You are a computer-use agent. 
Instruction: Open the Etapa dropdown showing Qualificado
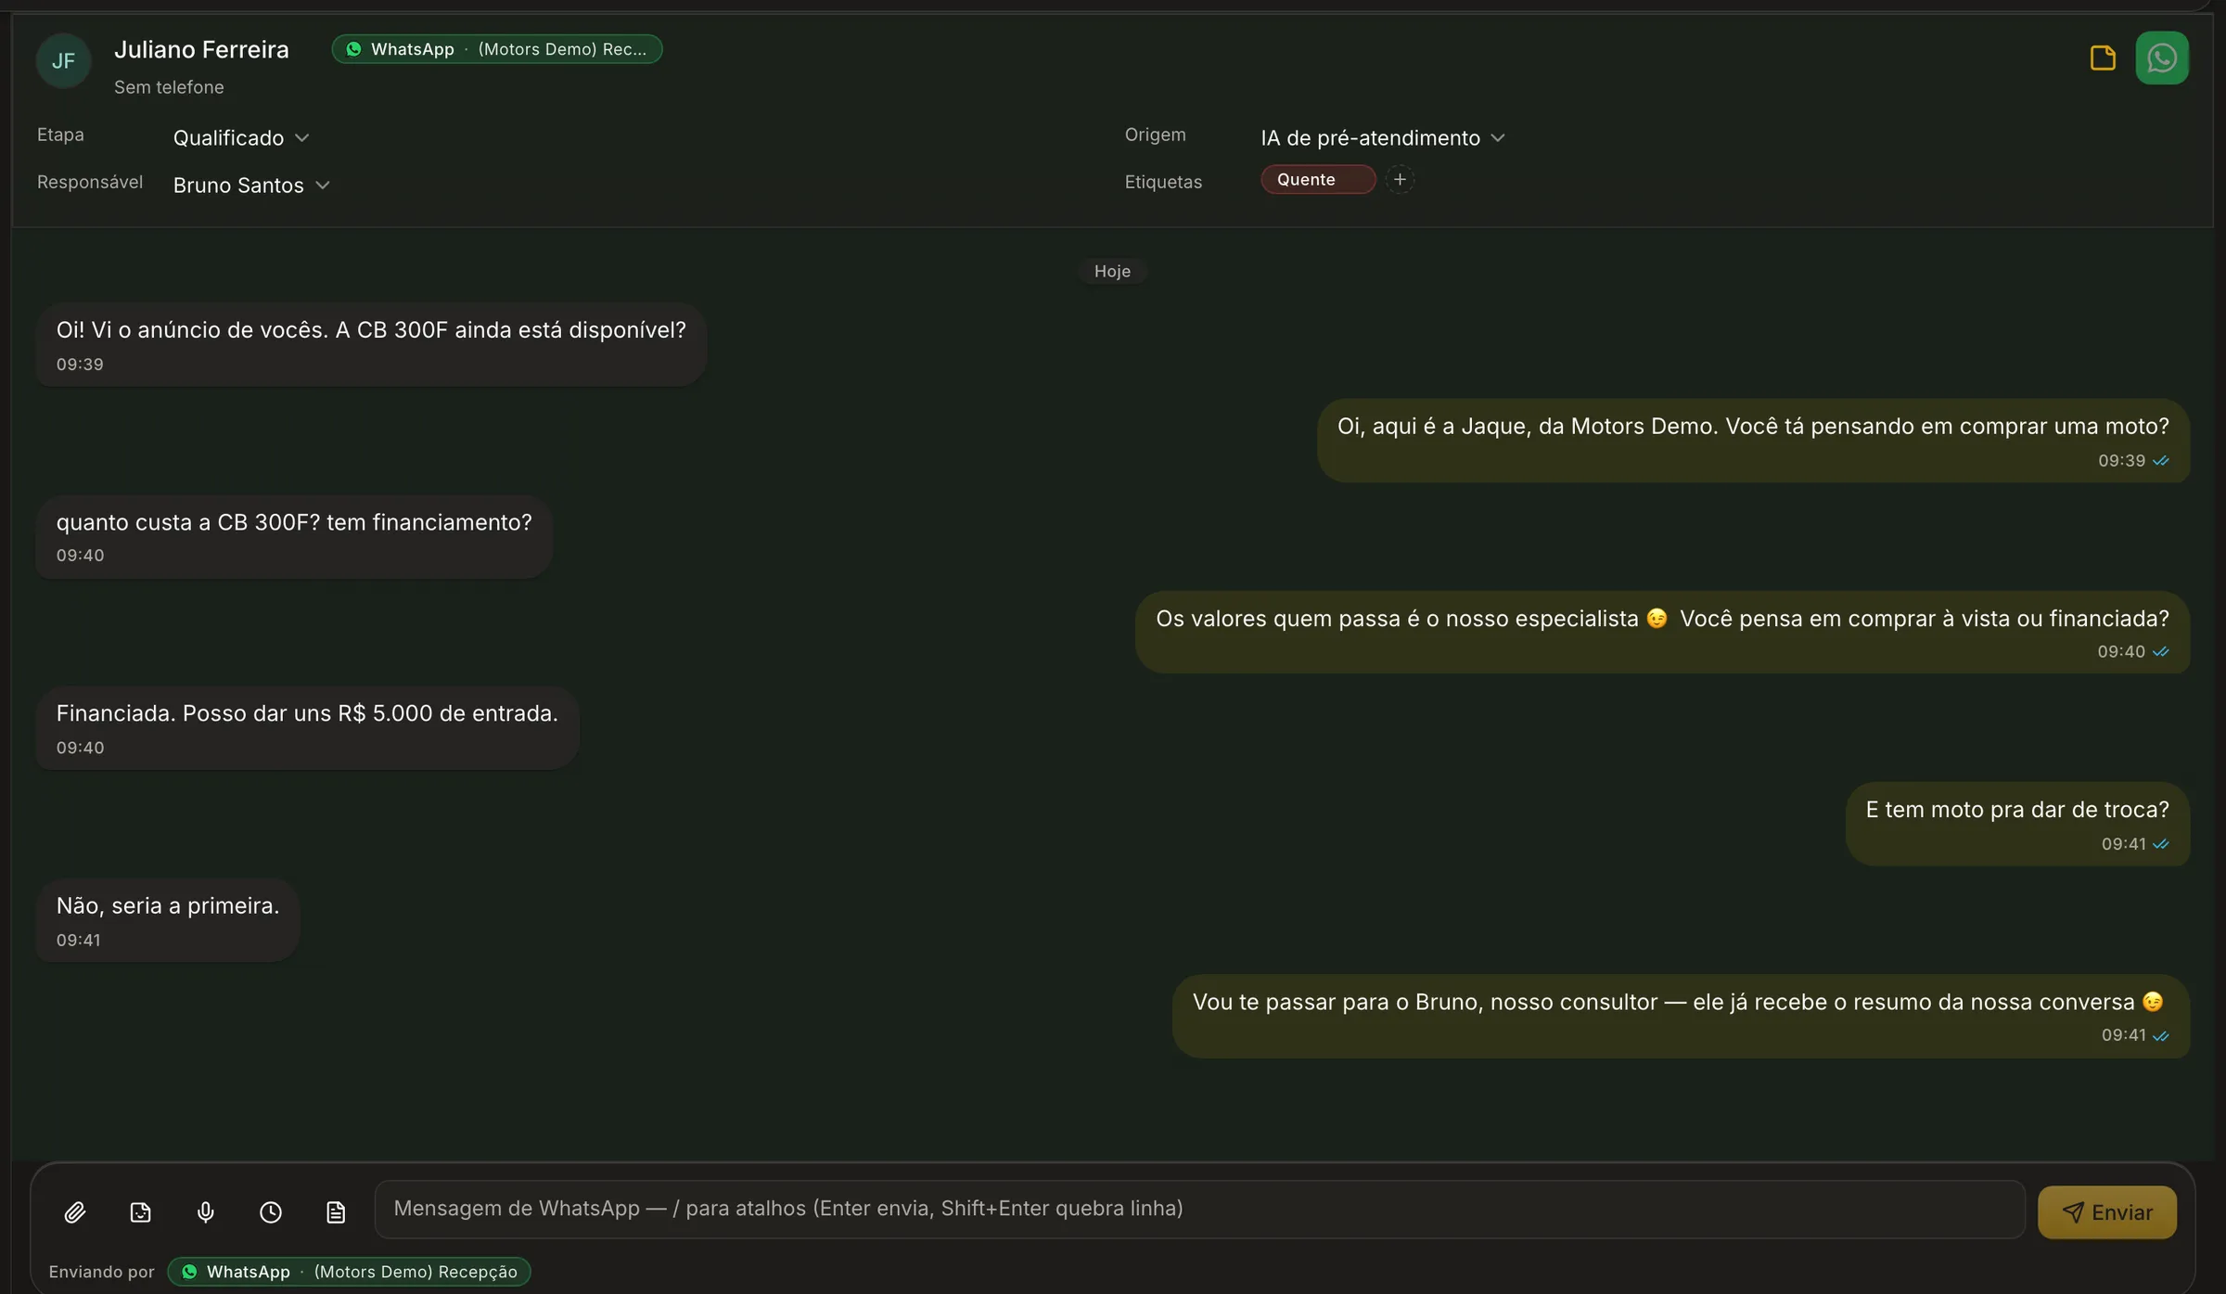click(241, 138)
